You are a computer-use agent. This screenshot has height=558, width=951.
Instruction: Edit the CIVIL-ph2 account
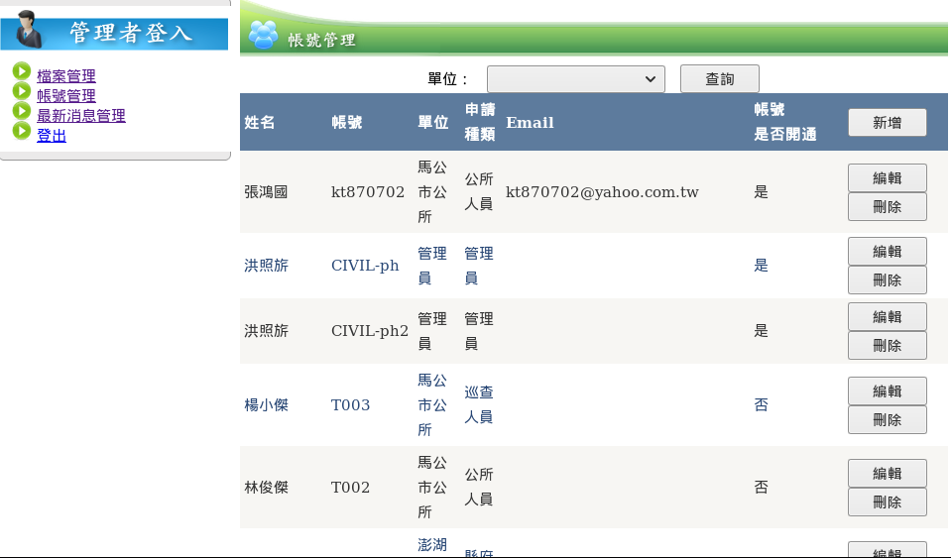click(x=887, y=317)
